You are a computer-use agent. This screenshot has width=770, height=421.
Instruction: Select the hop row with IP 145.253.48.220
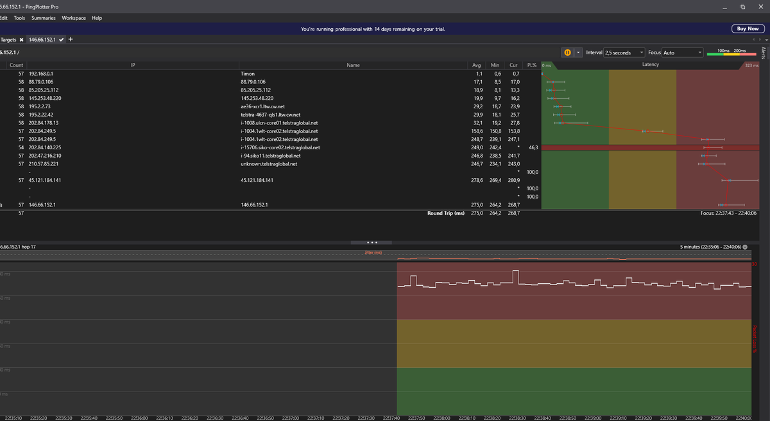[x=45, y=98]
